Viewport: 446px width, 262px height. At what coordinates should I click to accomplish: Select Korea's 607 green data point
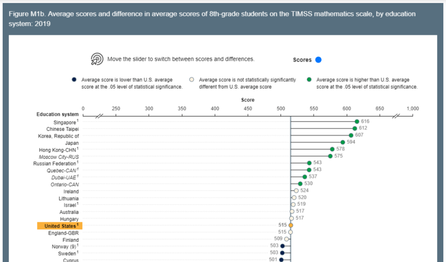tap(351, 135)
